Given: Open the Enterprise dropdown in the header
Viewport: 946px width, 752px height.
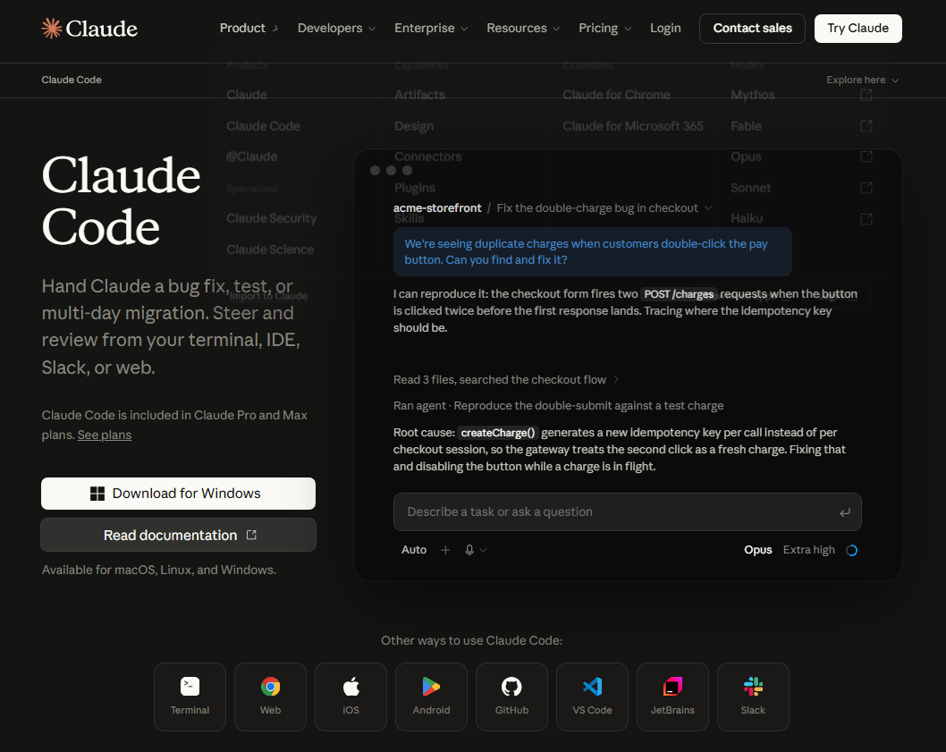Looking at the screenshot, I should [431, 29].
